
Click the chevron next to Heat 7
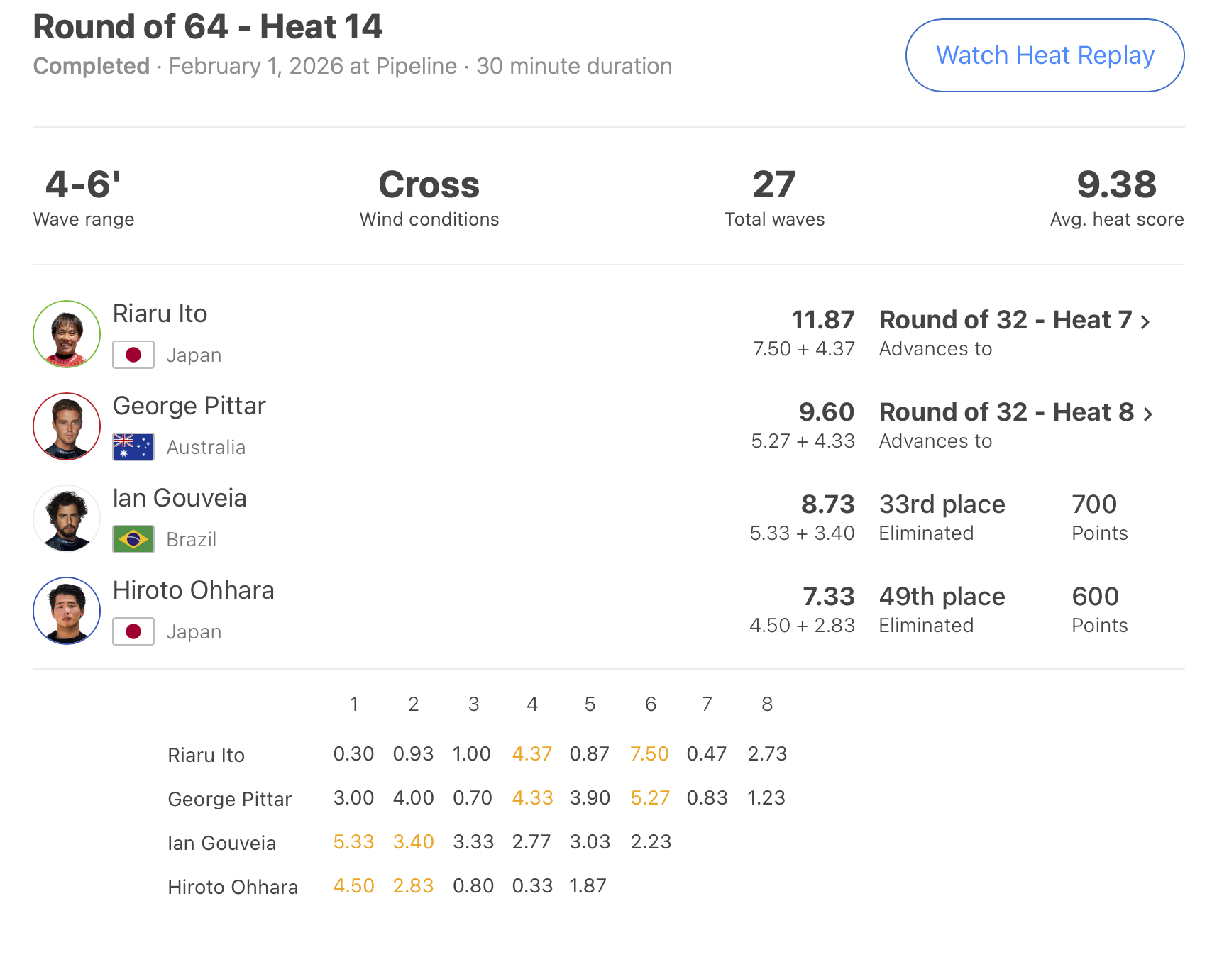click(x=1145, y=321)
